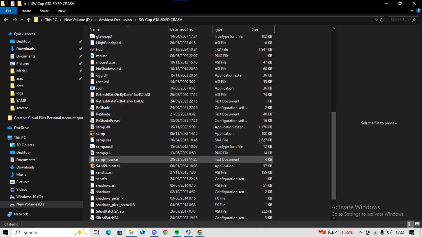422x237 pixels.
Task: Select the ReShadePreset configuration file
Action: coord(108,120)
